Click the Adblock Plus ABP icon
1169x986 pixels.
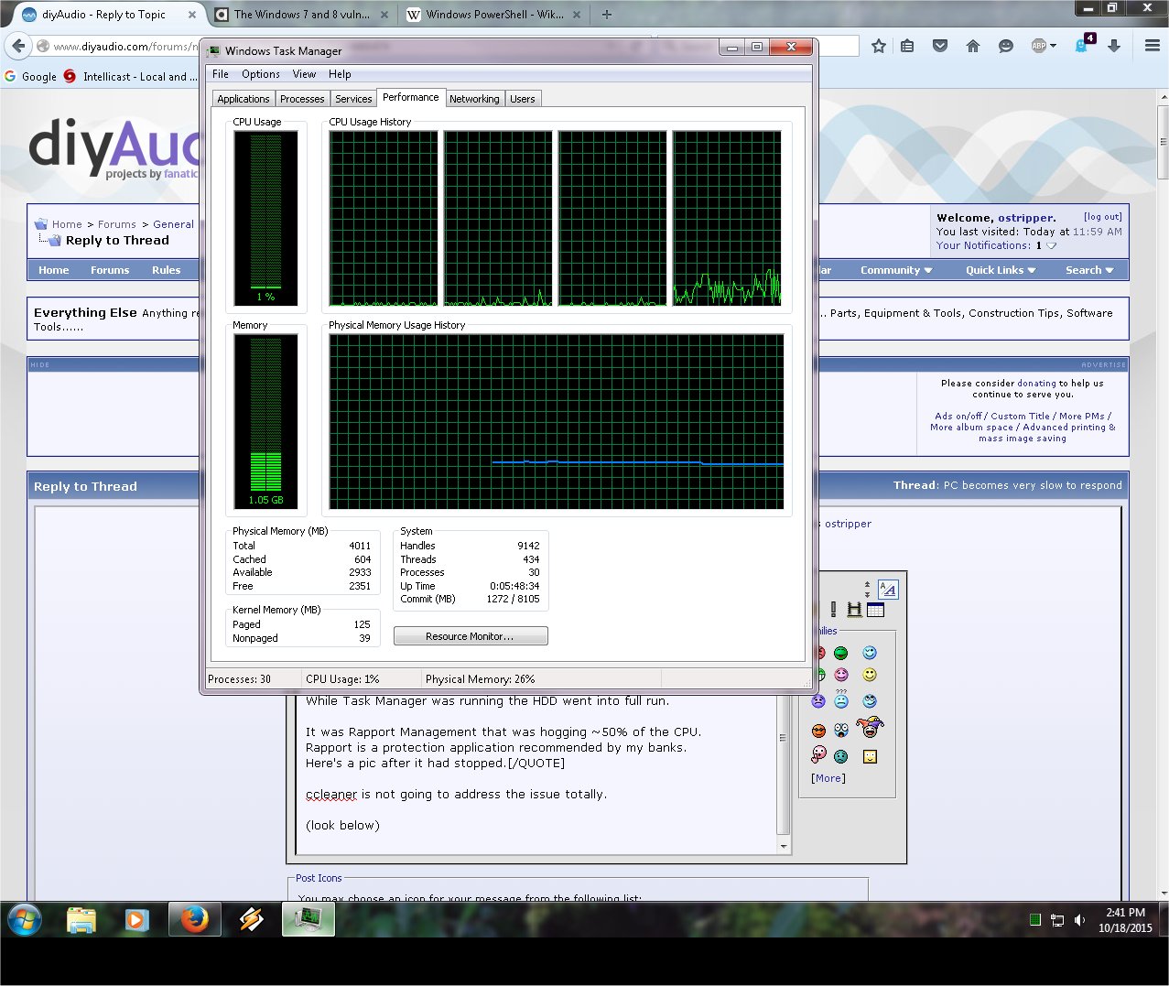point(1038,46)
